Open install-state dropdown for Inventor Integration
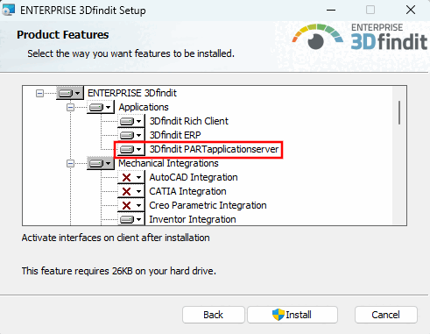The width and height of the screenshot is (430, 334). pos(131,219)
